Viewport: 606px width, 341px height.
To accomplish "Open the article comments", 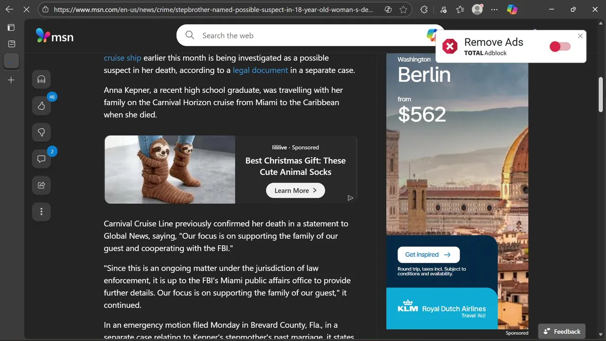I will (x=41, y=159).
